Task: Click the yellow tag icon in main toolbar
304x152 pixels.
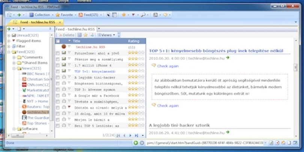Action: [165, 15]
